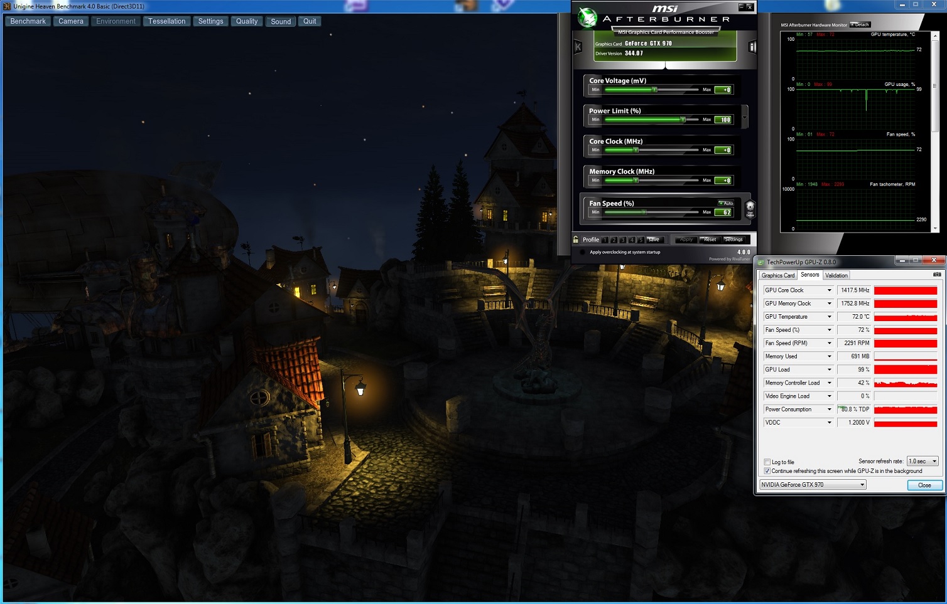Take a GPU-Z screenshot with camera icon
The image size is (947, 604).
pos(937,275)
